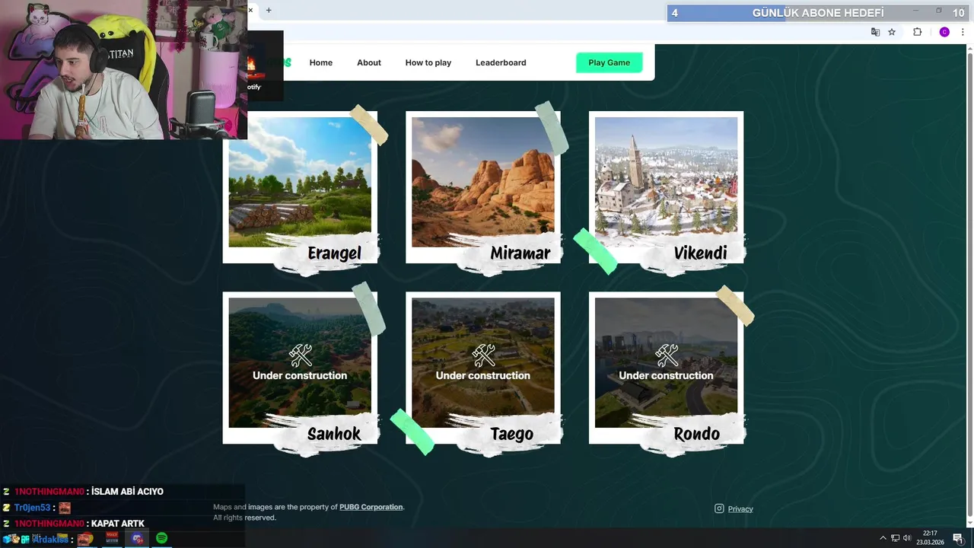974x548 pixels.
Task: Go to How to play
Action: [428, 62]
